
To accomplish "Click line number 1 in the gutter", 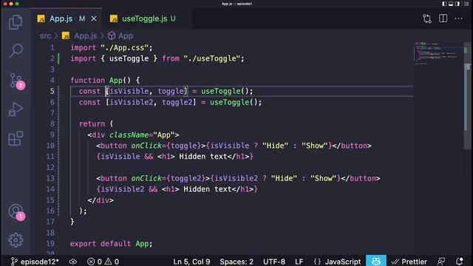I will point(52,47).
